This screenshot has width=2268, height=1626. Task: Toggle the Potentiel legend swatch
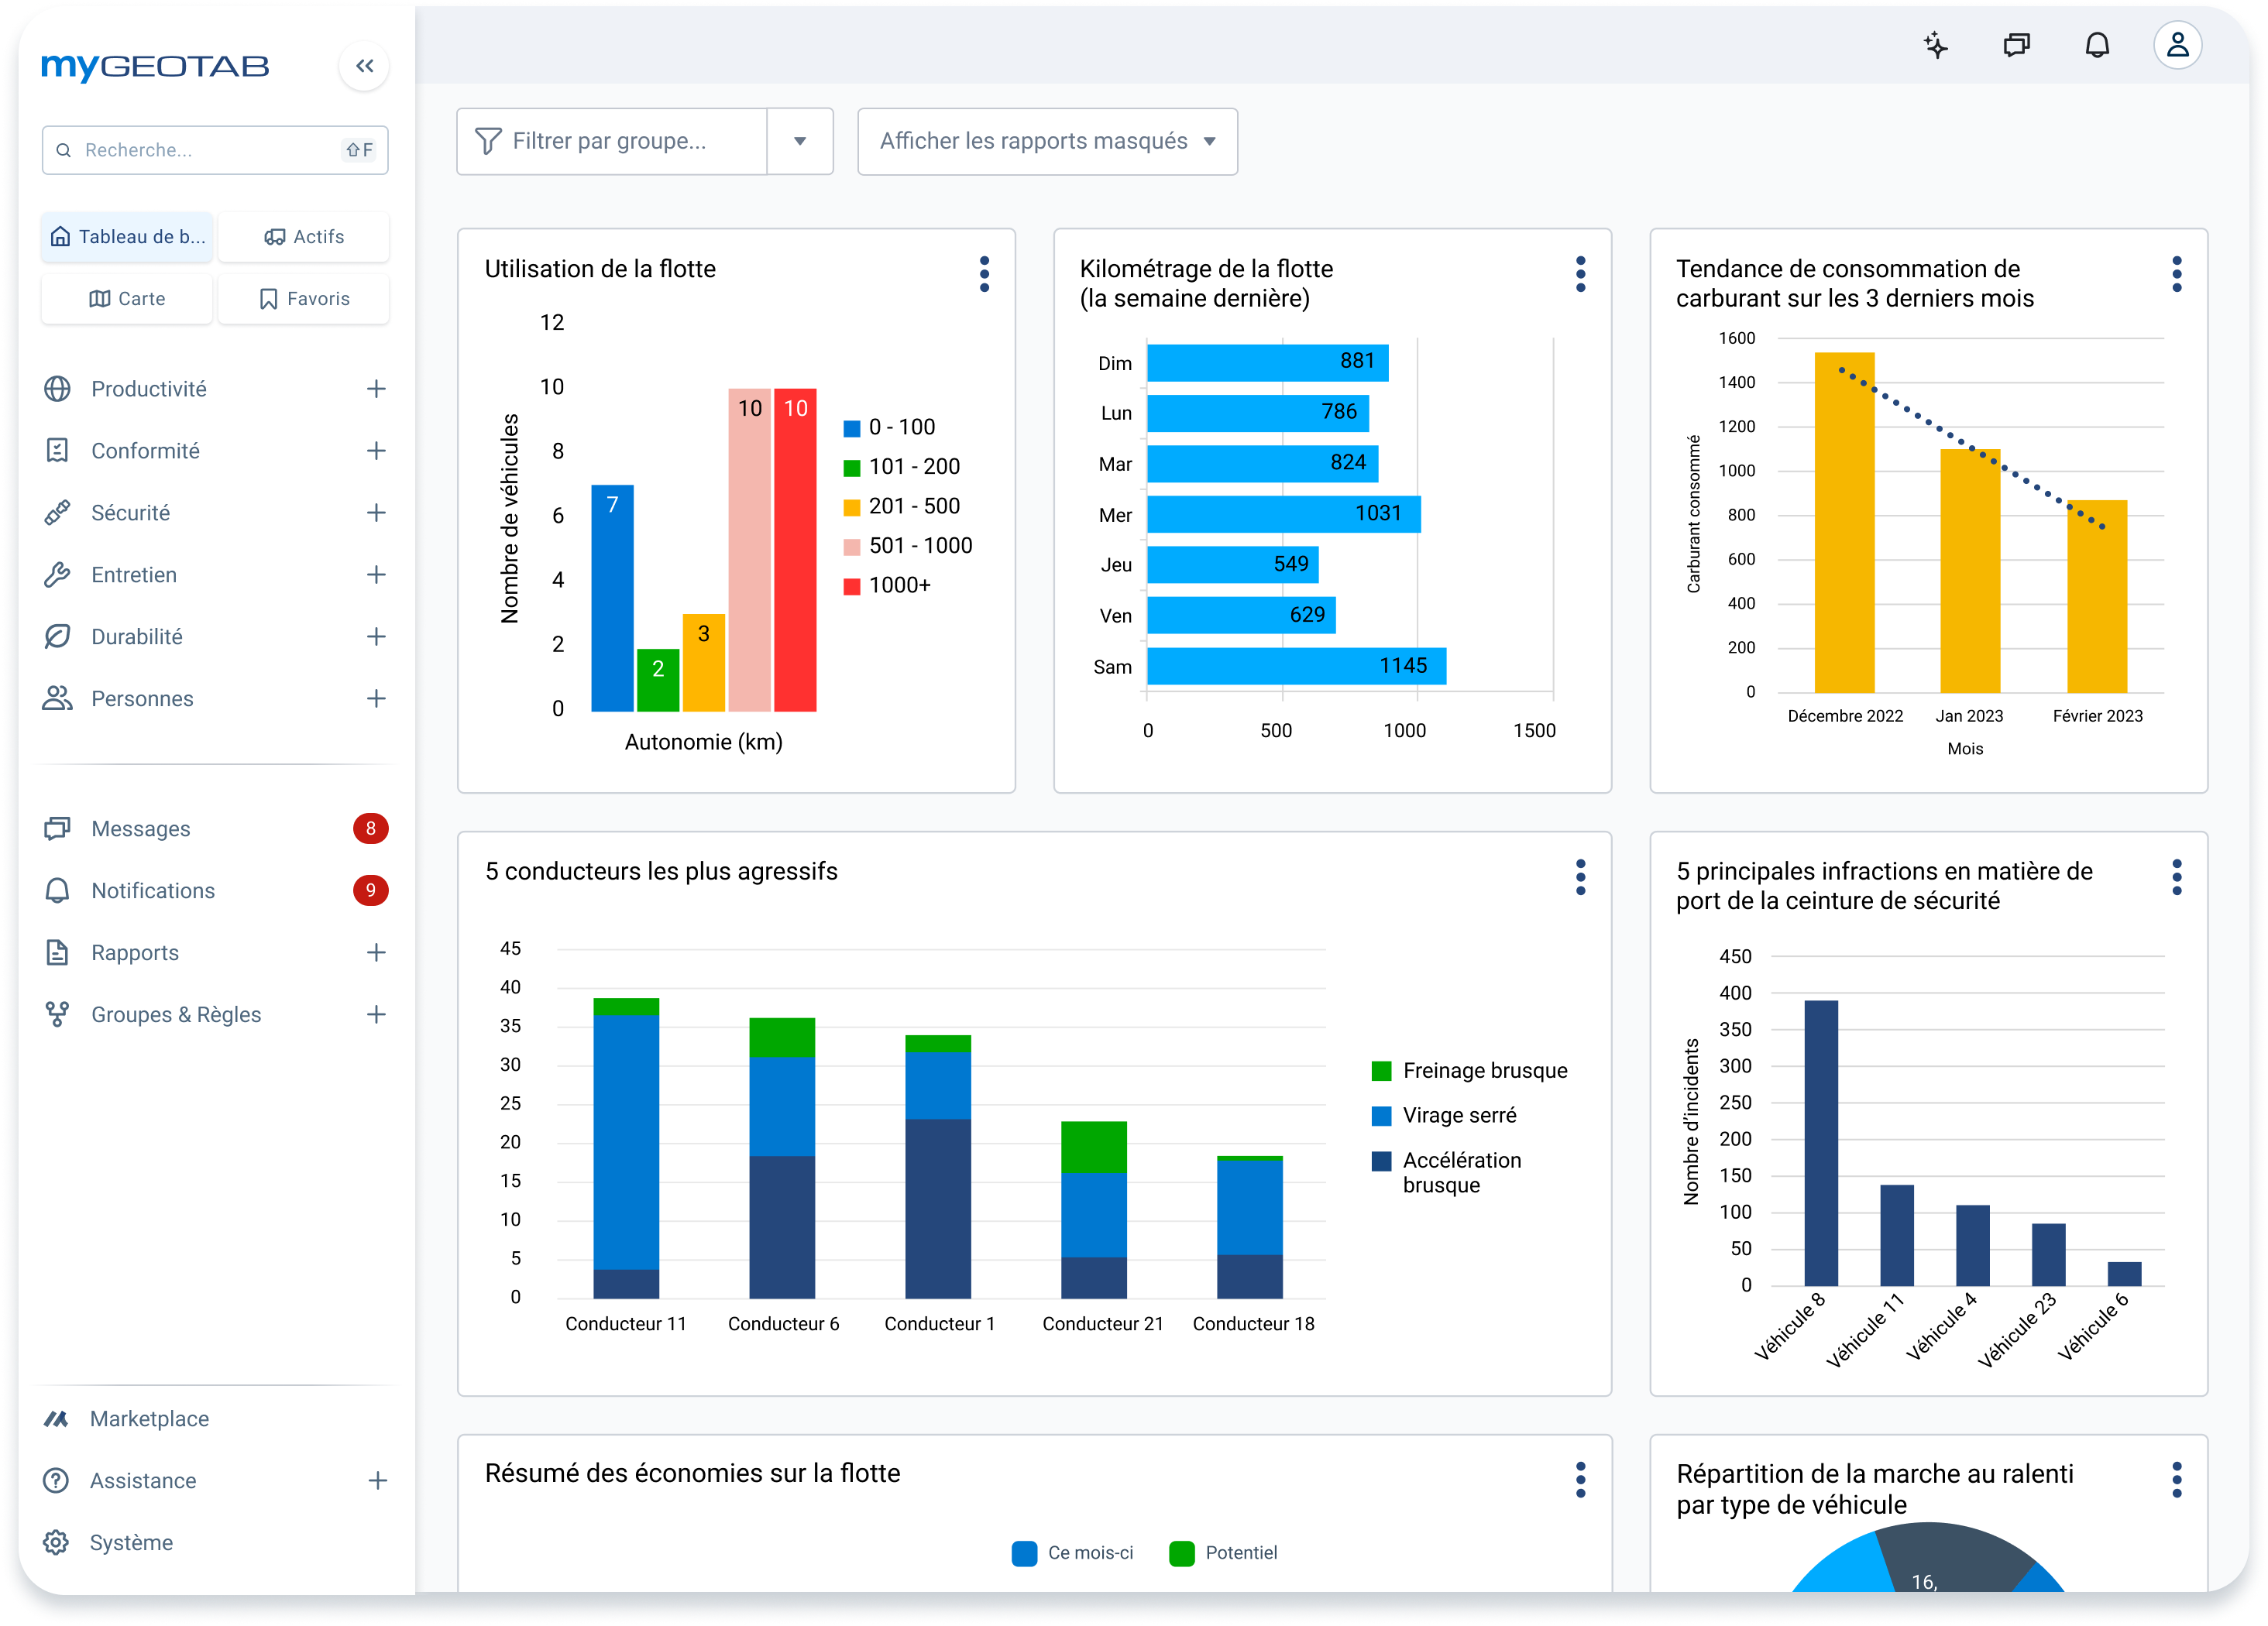[x=1182, y=1554]
